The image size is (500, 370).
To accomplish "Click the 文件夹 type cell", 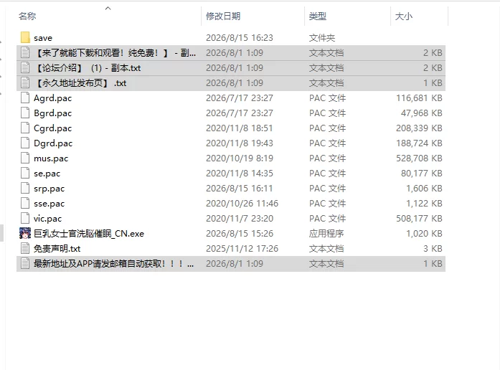I will click(322, 38).
